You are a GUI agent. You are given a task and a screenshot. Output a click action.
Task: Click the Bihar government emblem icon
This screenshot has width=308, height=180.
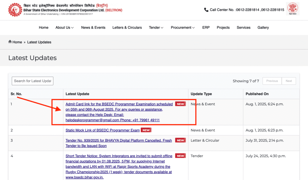click(292, 9)
